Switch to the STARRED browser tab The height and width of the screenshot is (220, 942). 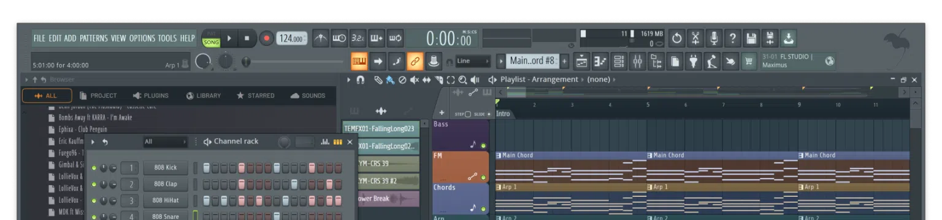coord(256,96)
